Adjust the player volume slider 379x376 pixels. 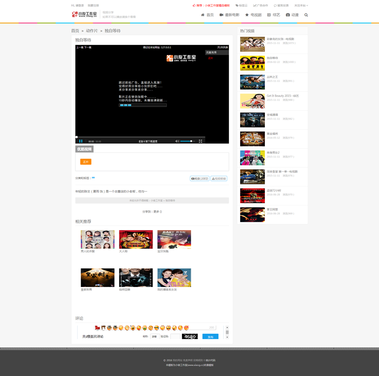coord(188,141)
